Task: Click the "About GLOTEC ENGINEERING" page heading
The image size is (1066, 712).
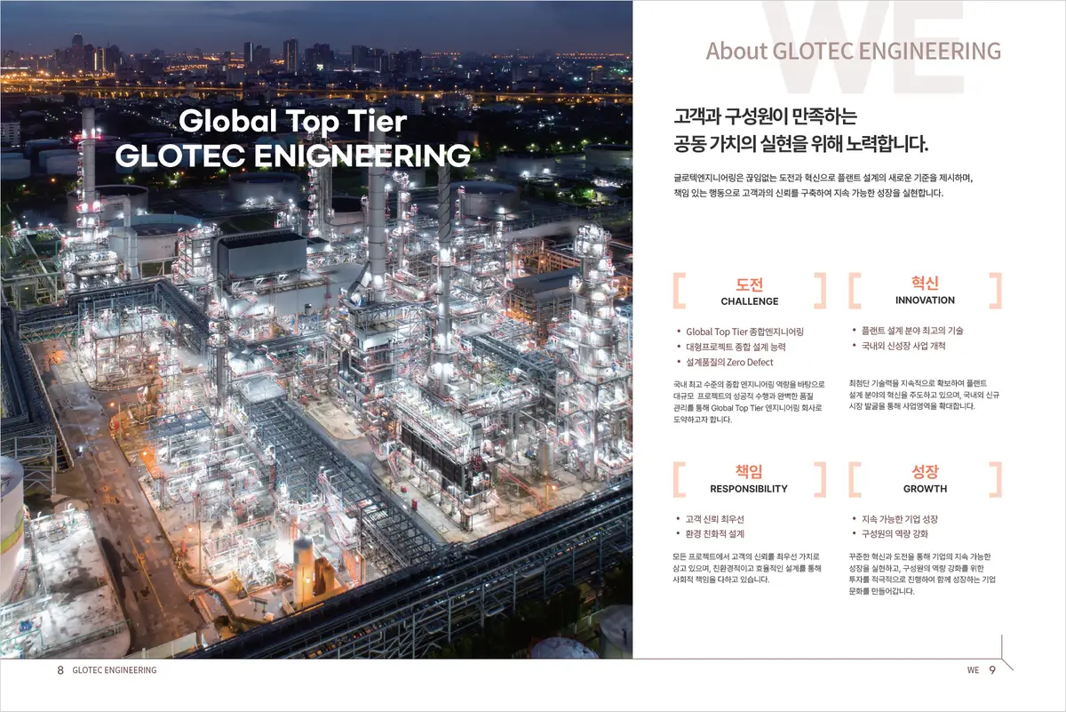Action: point(853,51)
